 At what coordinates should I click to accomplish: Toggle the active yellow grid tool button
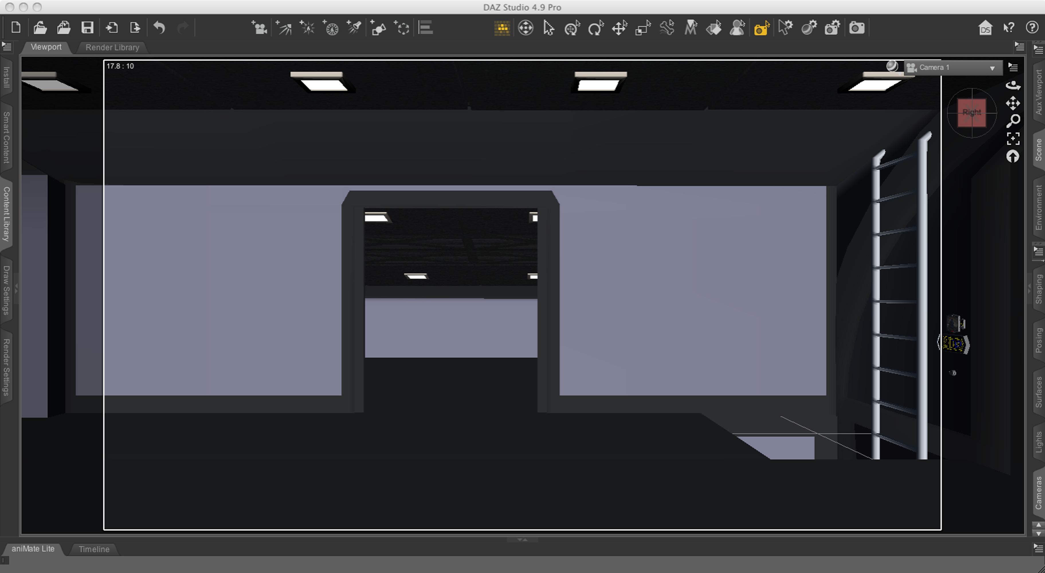502,28
